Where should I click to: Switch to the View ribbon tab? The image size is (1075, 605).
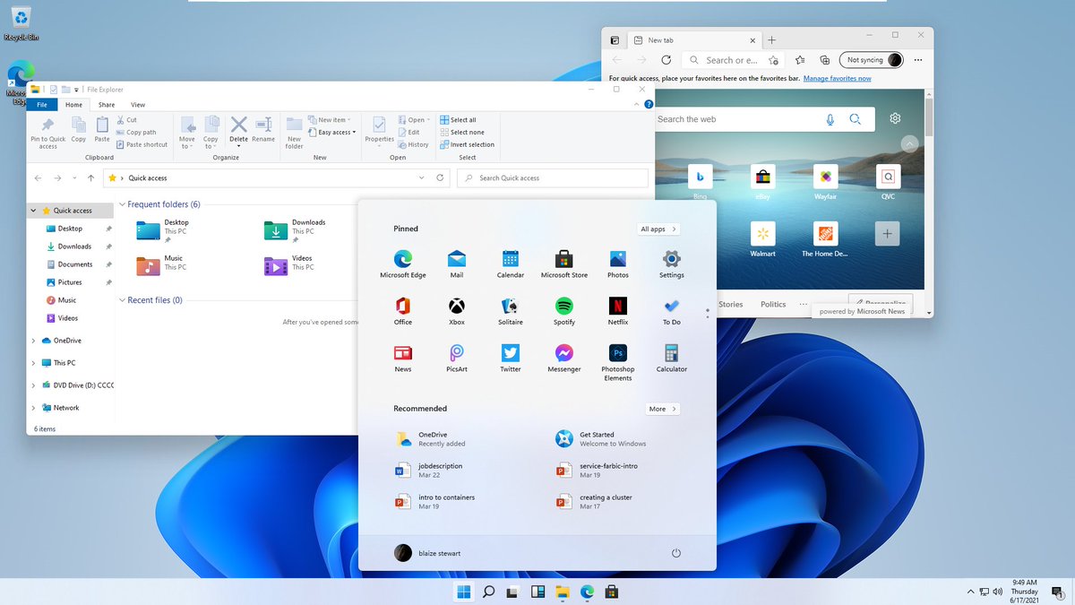[x=138, y=105]
